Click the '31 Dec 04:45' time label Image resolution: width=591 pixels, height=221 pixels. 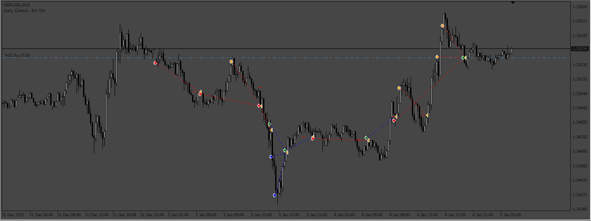(x=41, y=215)
